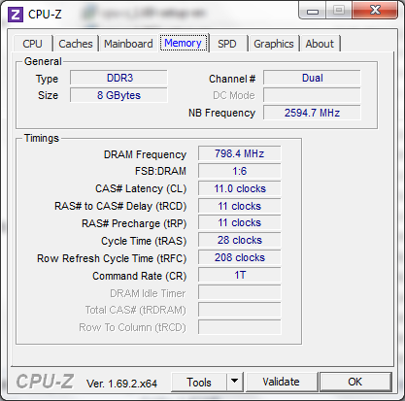Minimize the CPU-Z window
This screenshot has width=405, height=401.
click(x=313, y=12)
